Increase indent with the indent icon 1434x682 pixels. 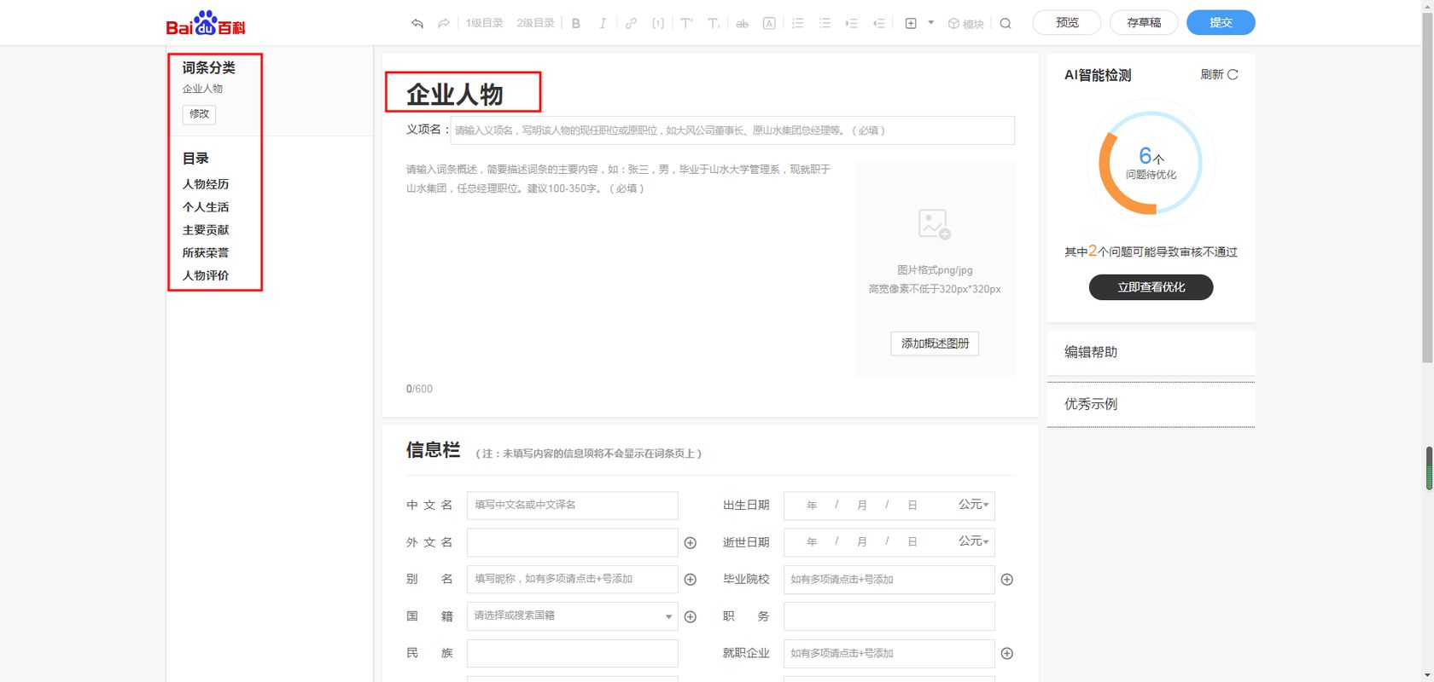point(851,24)
